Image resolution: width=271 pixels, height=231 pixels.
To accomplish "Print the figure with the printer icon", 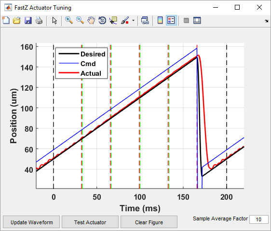I will (39, 20).
